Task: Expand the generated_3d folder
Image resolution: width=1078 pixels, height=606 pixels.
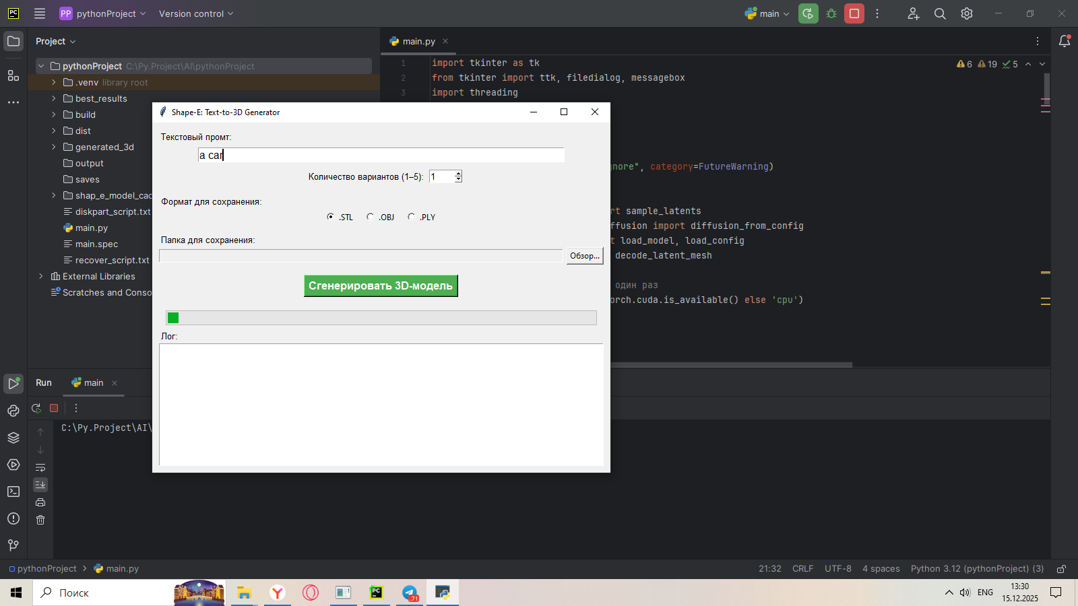Action: pos(54,147)
